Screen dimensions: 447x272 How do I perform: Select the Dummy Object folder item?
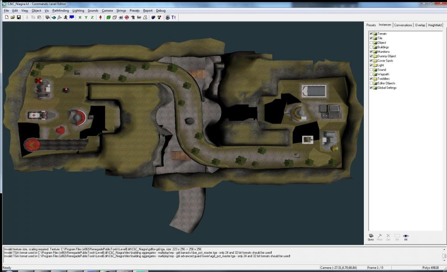387,56
